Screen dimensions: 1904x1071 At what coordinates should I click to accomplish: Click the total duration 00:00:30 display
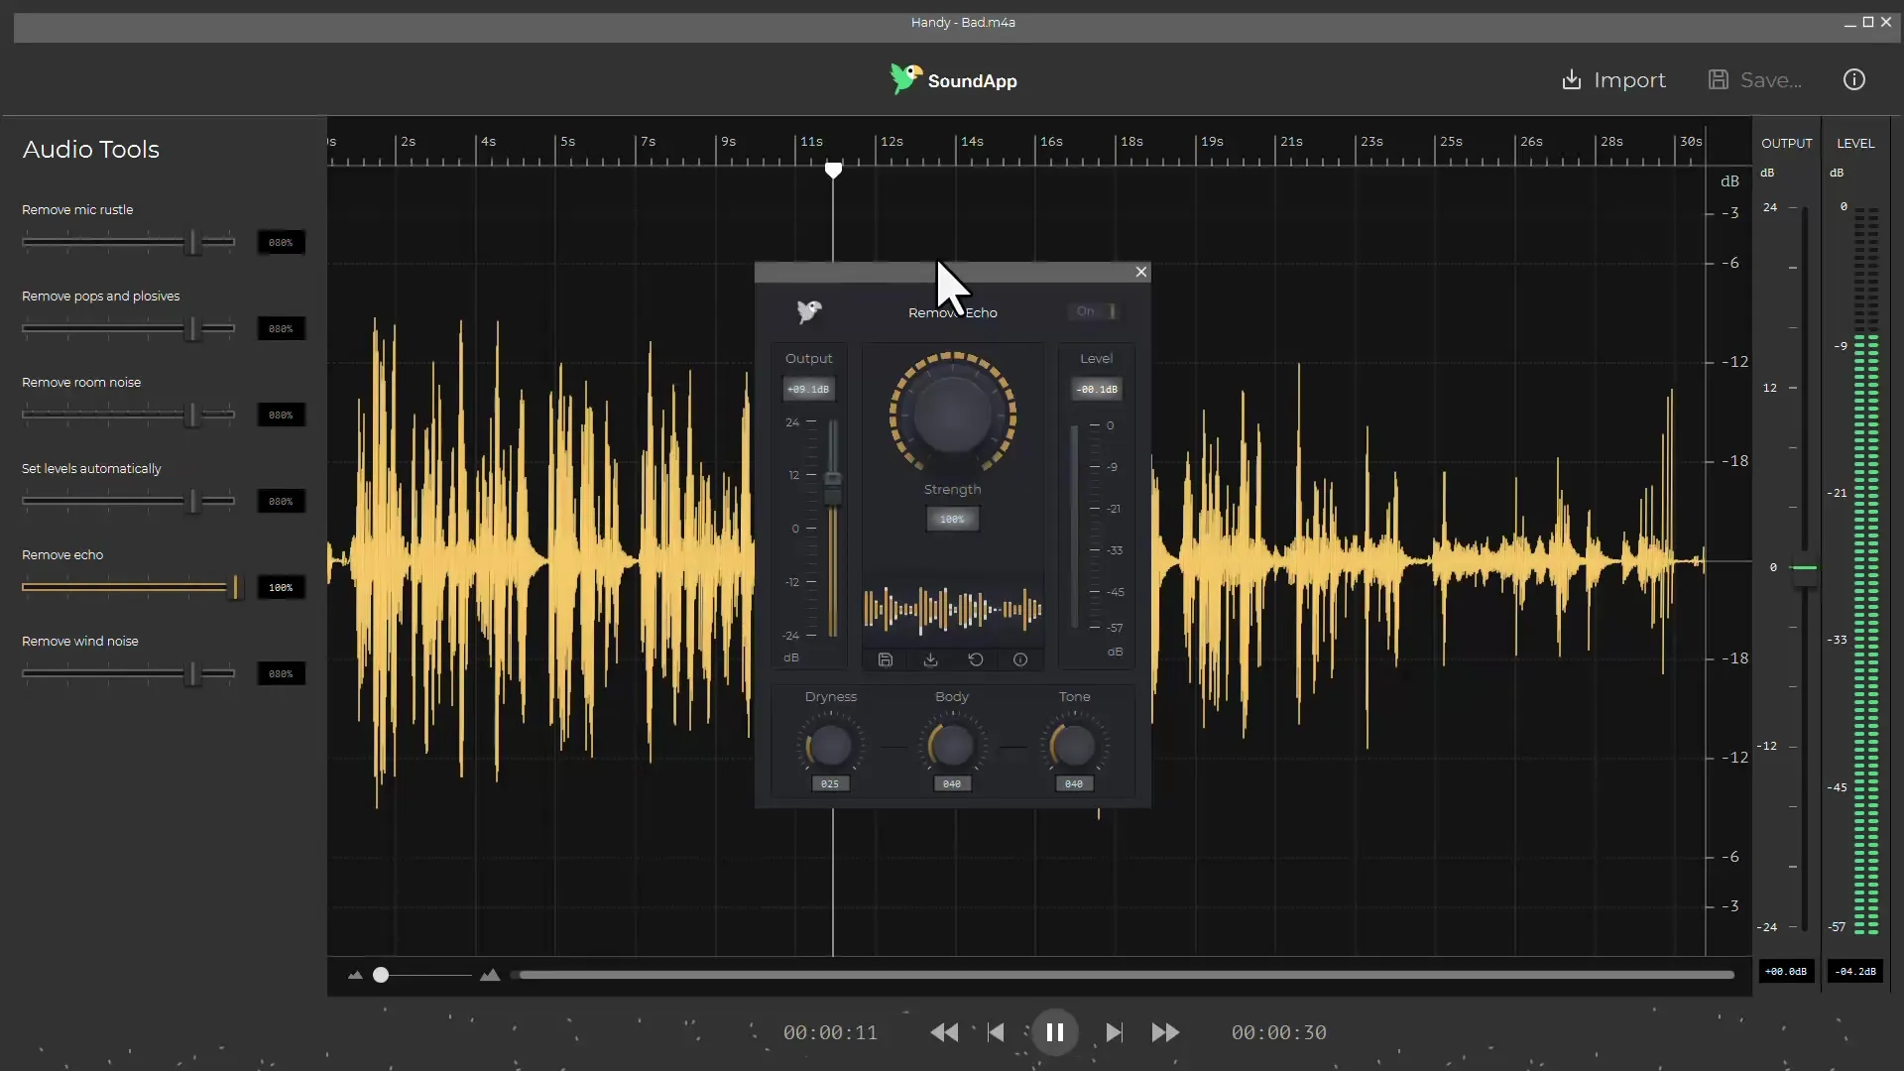[1278, 1032]
